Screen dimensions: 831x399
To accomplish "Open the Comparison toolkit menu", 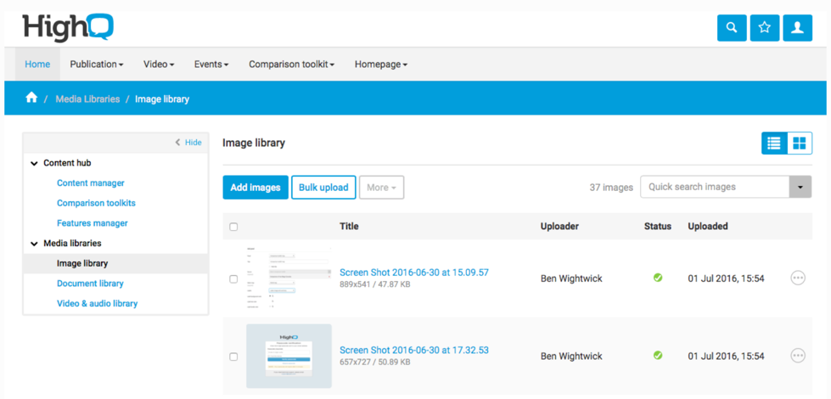I will tap(291, 65).
